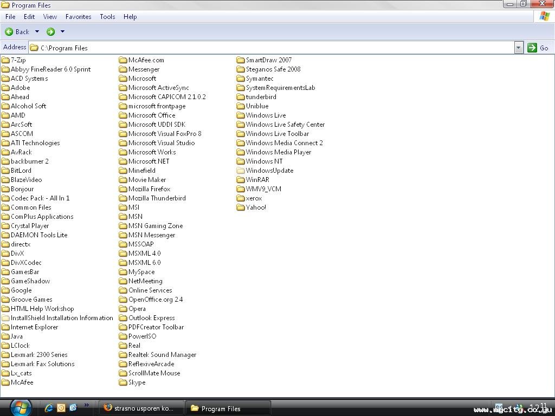The image size is (555, 416).
Task: Select the Yahoo! folder icon
Action: [x=240, y=207]
